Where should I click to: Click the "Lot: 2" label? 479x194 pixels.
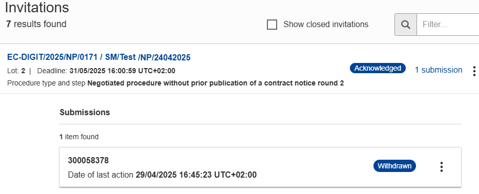tap(16, 71)
